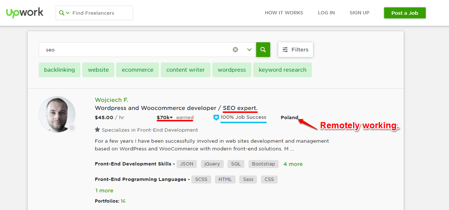This screenshot has height=210, width=449.
Task: Click the Top Rated badge icon
Action: pos(216,117)
